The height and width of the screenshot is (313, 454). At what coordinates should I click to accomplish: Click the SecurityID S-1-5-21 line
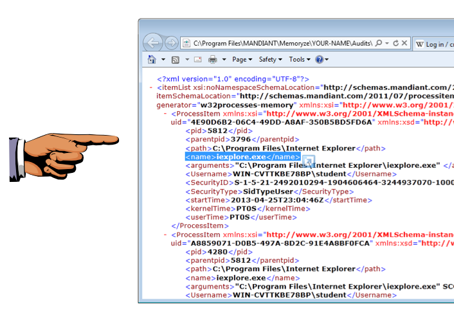click(x=320, y=183)
